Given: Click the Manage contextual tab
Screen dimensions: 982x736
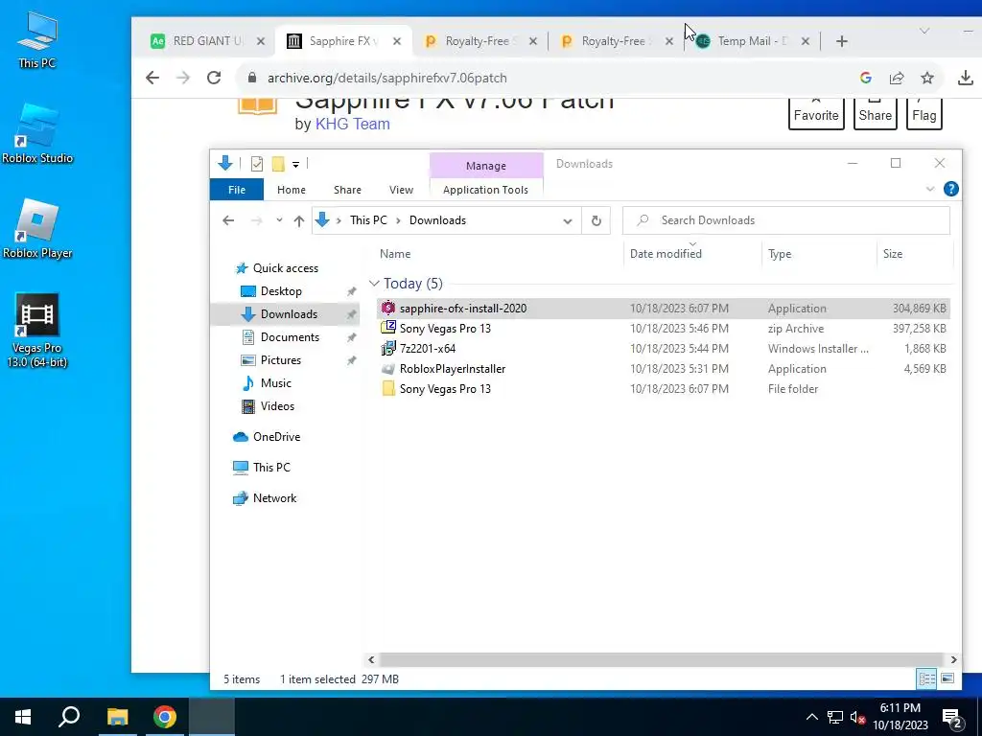Looking at the screenshot, I should click(486, 166).
